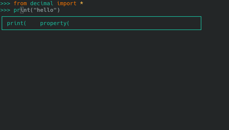229x130 pixels.
Task: Click the "import" keyword
Action: (67, 4)
